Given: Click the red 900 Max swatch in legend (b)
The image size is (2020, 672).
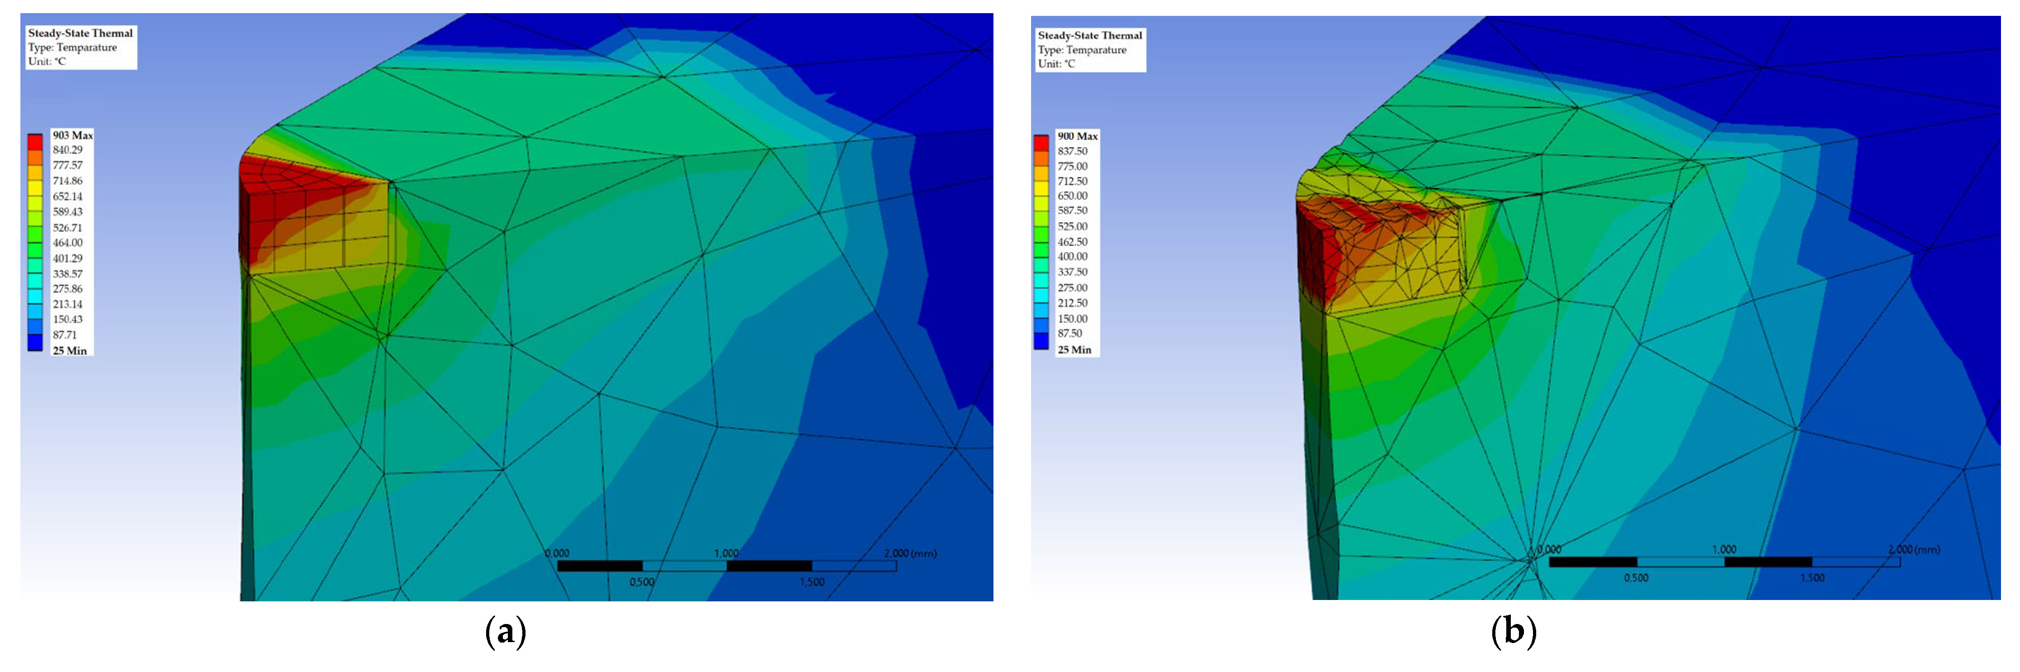Looking at the screenshot, I should (x=1041, y=143).
